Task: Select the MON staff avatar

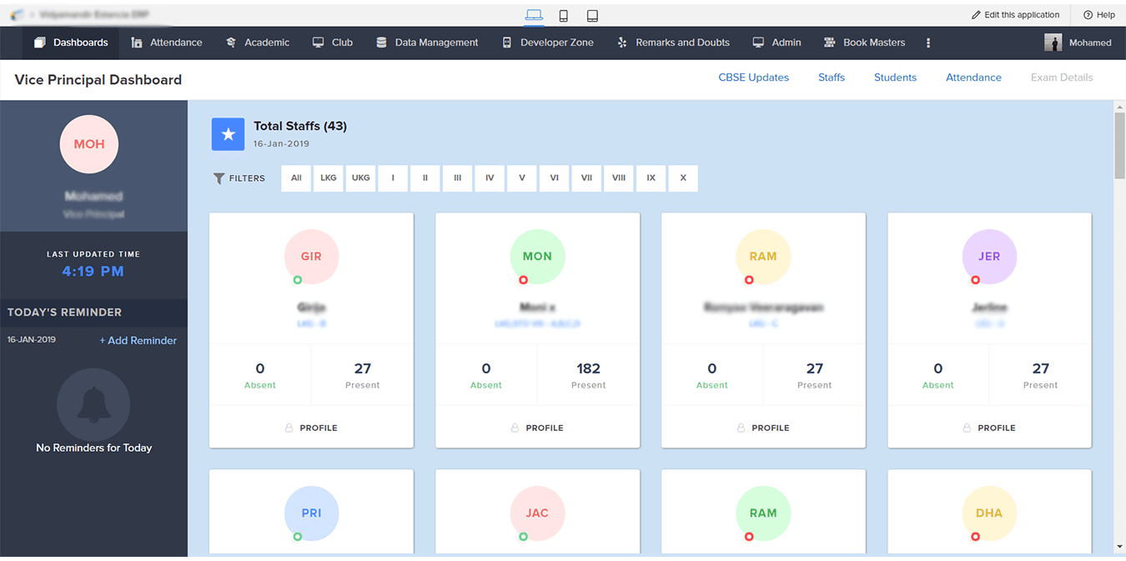Action: point(537,257)
